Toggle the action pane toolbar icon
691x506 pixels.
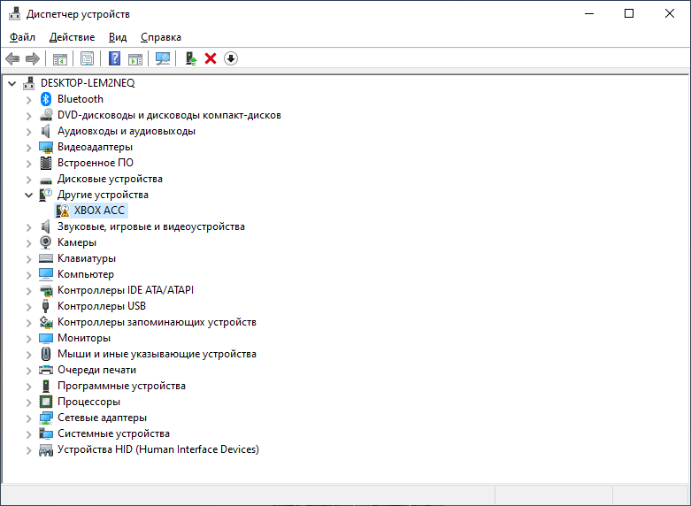(x=135, y=58)
